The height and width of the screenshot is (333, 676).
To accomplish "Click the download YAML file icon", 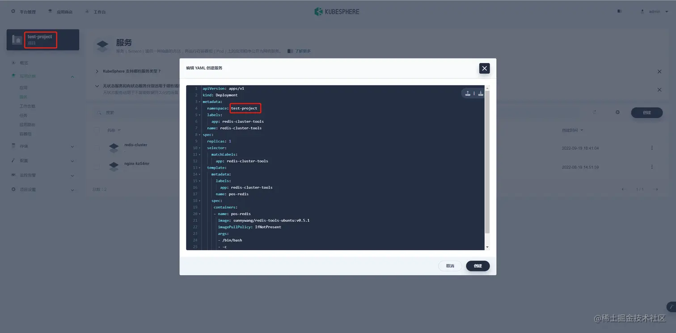I will point(480,93).
